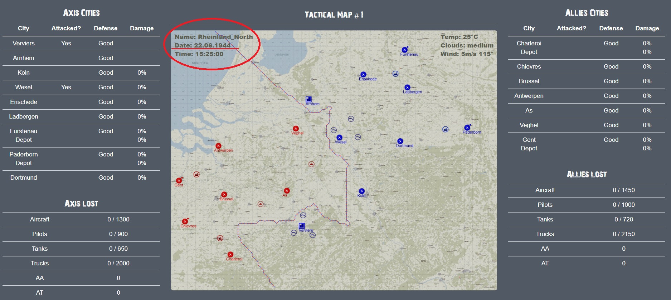
Task: Select the Antwerpen row in Allies Cities table
Action: [x=586, y=96]
